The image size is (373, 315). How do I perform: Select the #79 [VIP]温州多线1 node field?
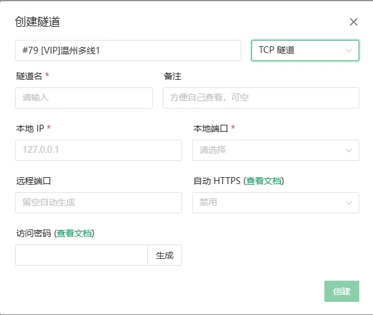pos(128,51)
